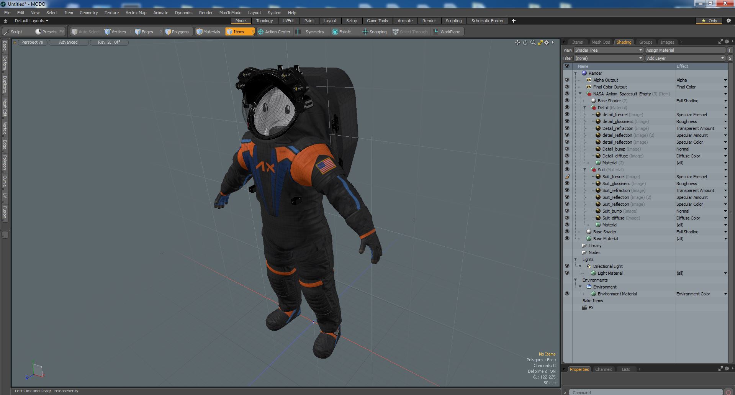Viewport: 735px width, 395px height.
Task: Toggle Ray GL: Off button
Action: tap(109, 43)
